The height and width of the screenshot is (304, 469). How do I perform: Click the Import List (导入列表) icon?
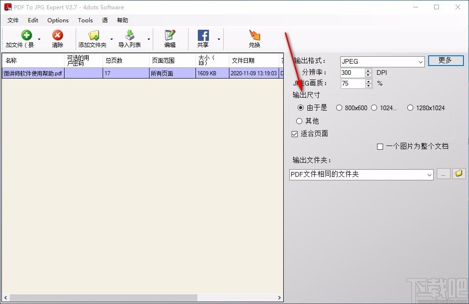(130, 35)
